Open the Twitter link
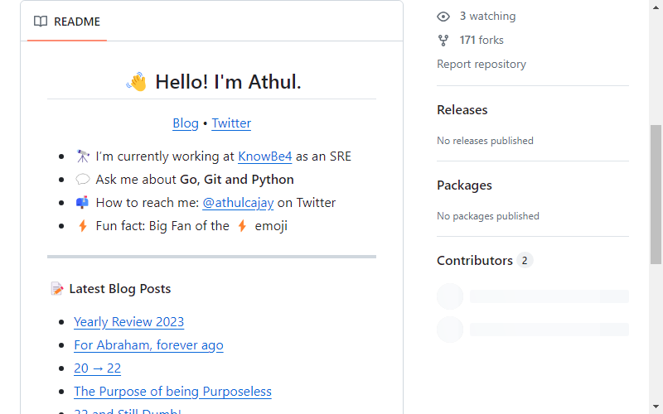Image resolution: width=663 pixels, height=414 pixels. pyautogui.click(x=231, y=123)
